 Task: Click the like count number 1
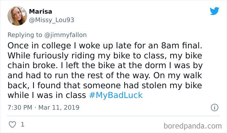pos(22,124)
